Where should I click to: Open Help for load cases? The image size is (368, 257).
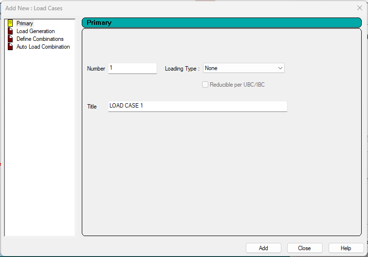click(x=346, y=248)
